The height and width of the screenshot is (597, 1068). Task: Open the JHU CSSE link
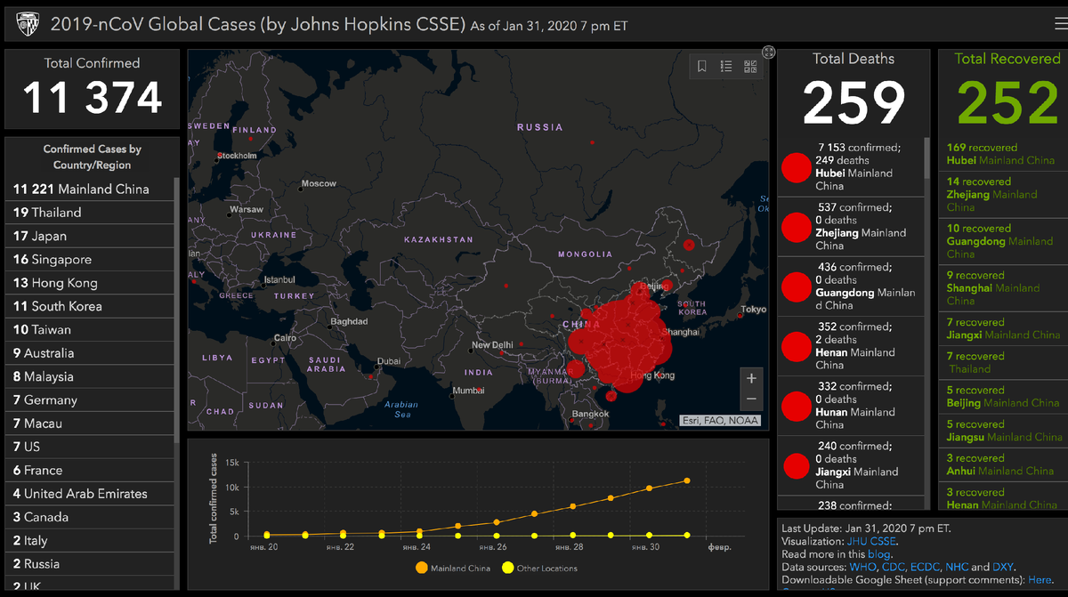[x=872, y=541]
